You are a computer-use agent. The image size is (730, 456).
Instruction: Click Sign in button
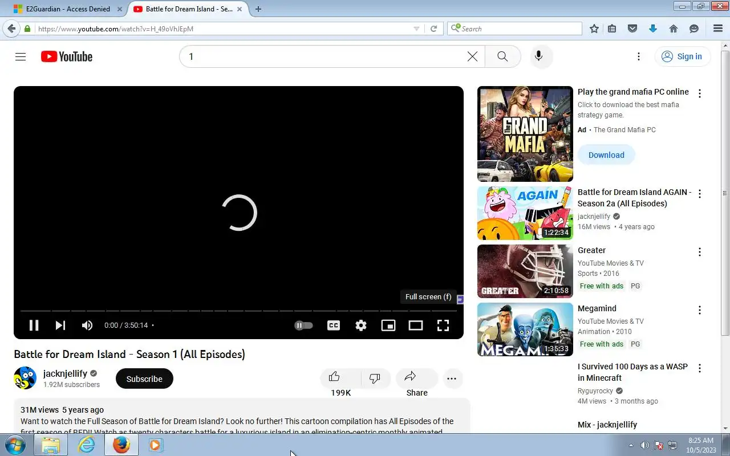tap(682, 56)
